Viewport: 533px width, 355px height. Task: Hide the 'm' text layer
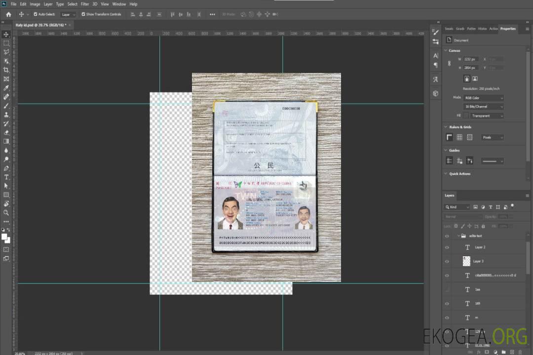(447, 318)
